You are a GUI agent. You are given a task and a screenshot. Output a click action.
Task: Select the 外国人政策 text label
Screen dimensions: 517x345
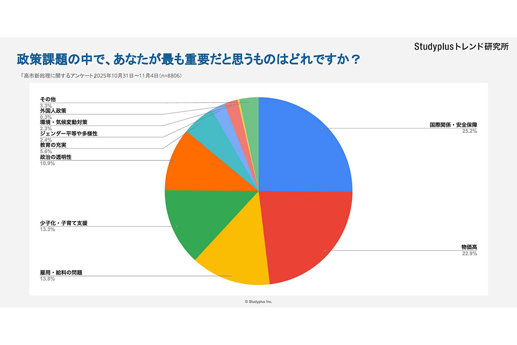click(53, 111)
